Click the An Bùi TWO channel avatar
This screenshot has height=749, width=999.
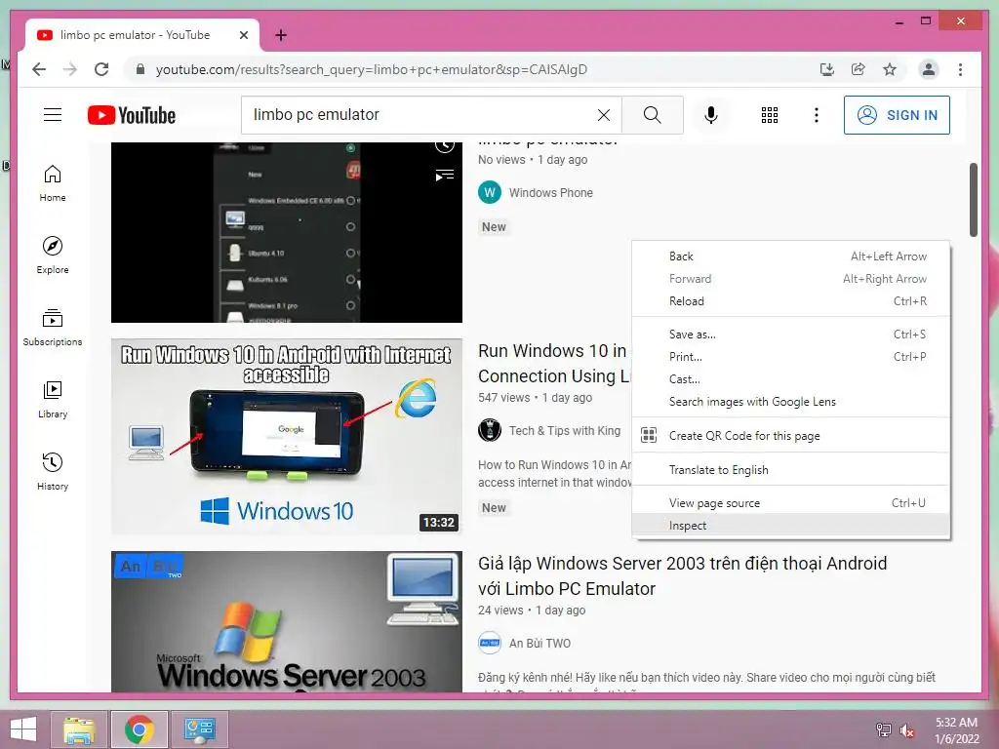(x=490, y=643)
